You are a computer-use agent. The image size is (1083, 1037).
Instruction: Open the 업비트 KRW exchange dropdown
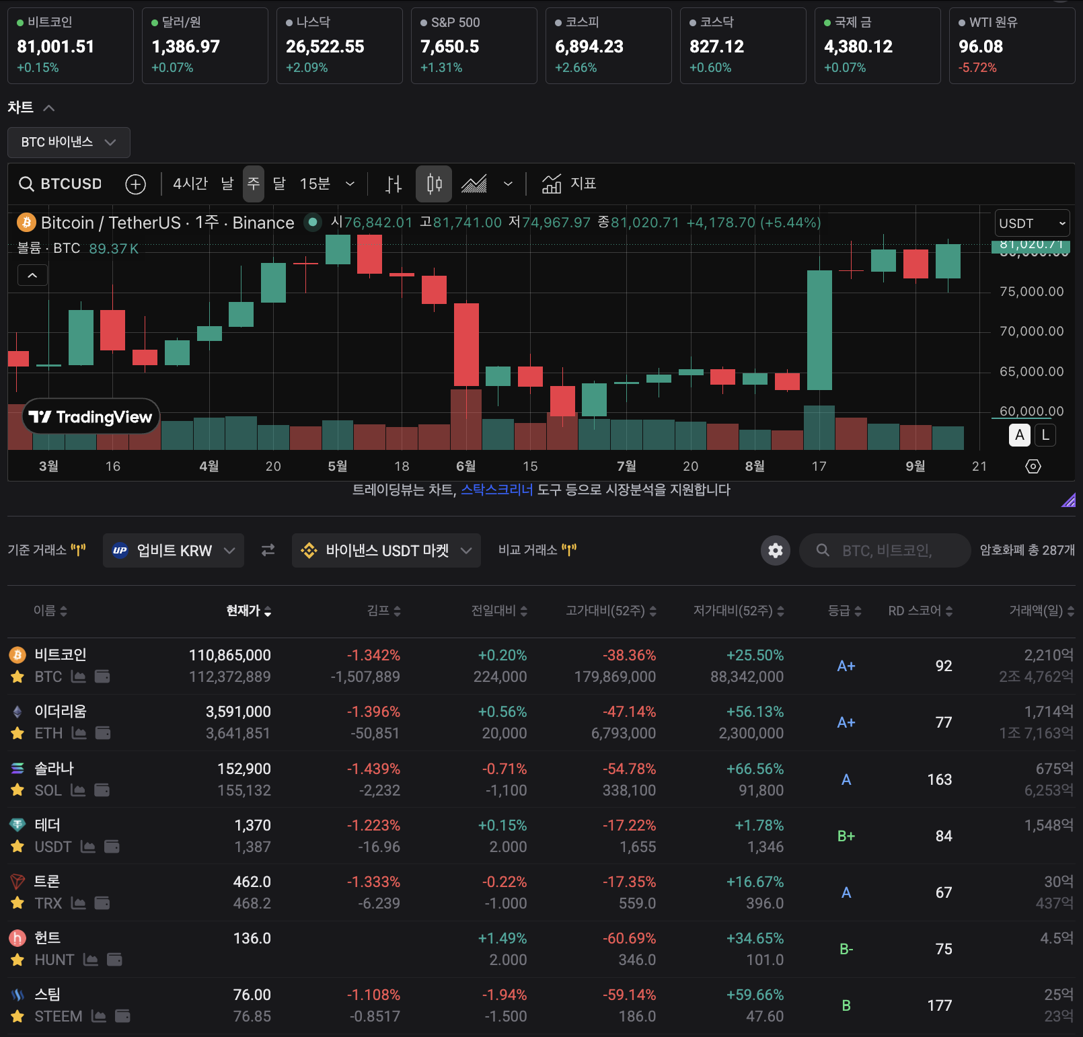point(174,550)
